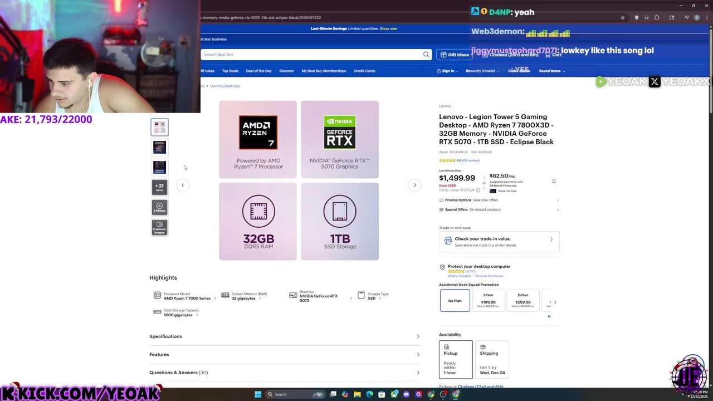Open the 2 Videos thumbnail button
This screenshot has width=713, height=401.
(159, 207)
